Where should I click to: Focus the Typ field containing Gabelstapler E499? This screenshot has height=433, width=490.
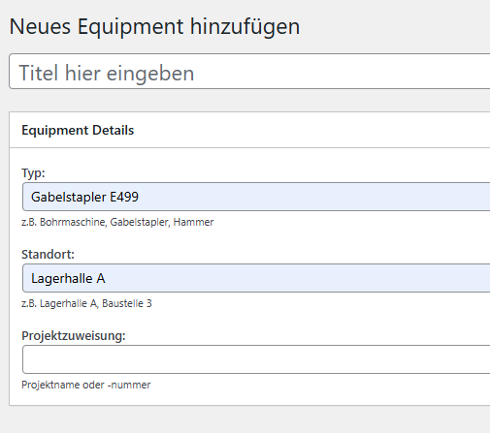click(256, 197)
